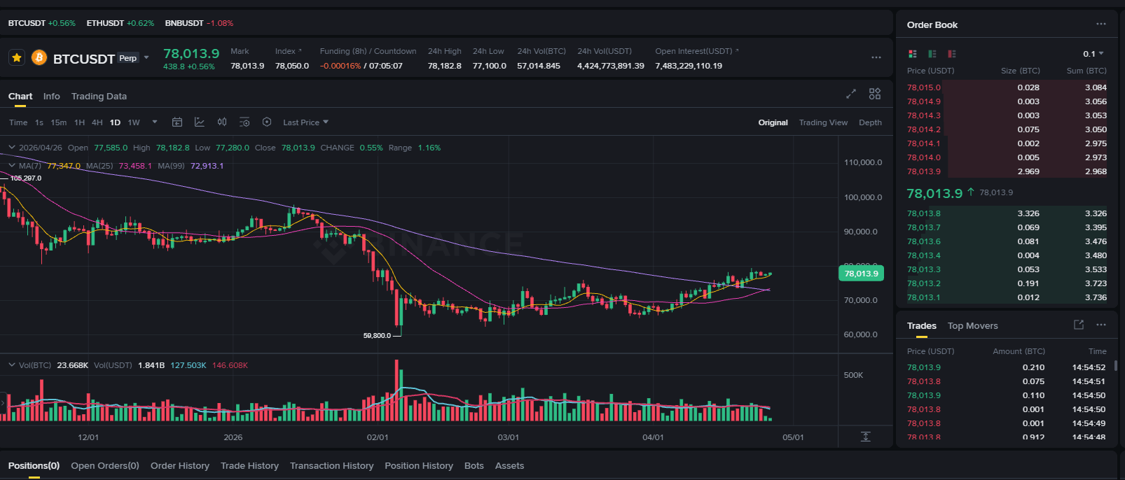Click ask price 78,013.9 in order book

pyautogui.click(x=924, y=171)
